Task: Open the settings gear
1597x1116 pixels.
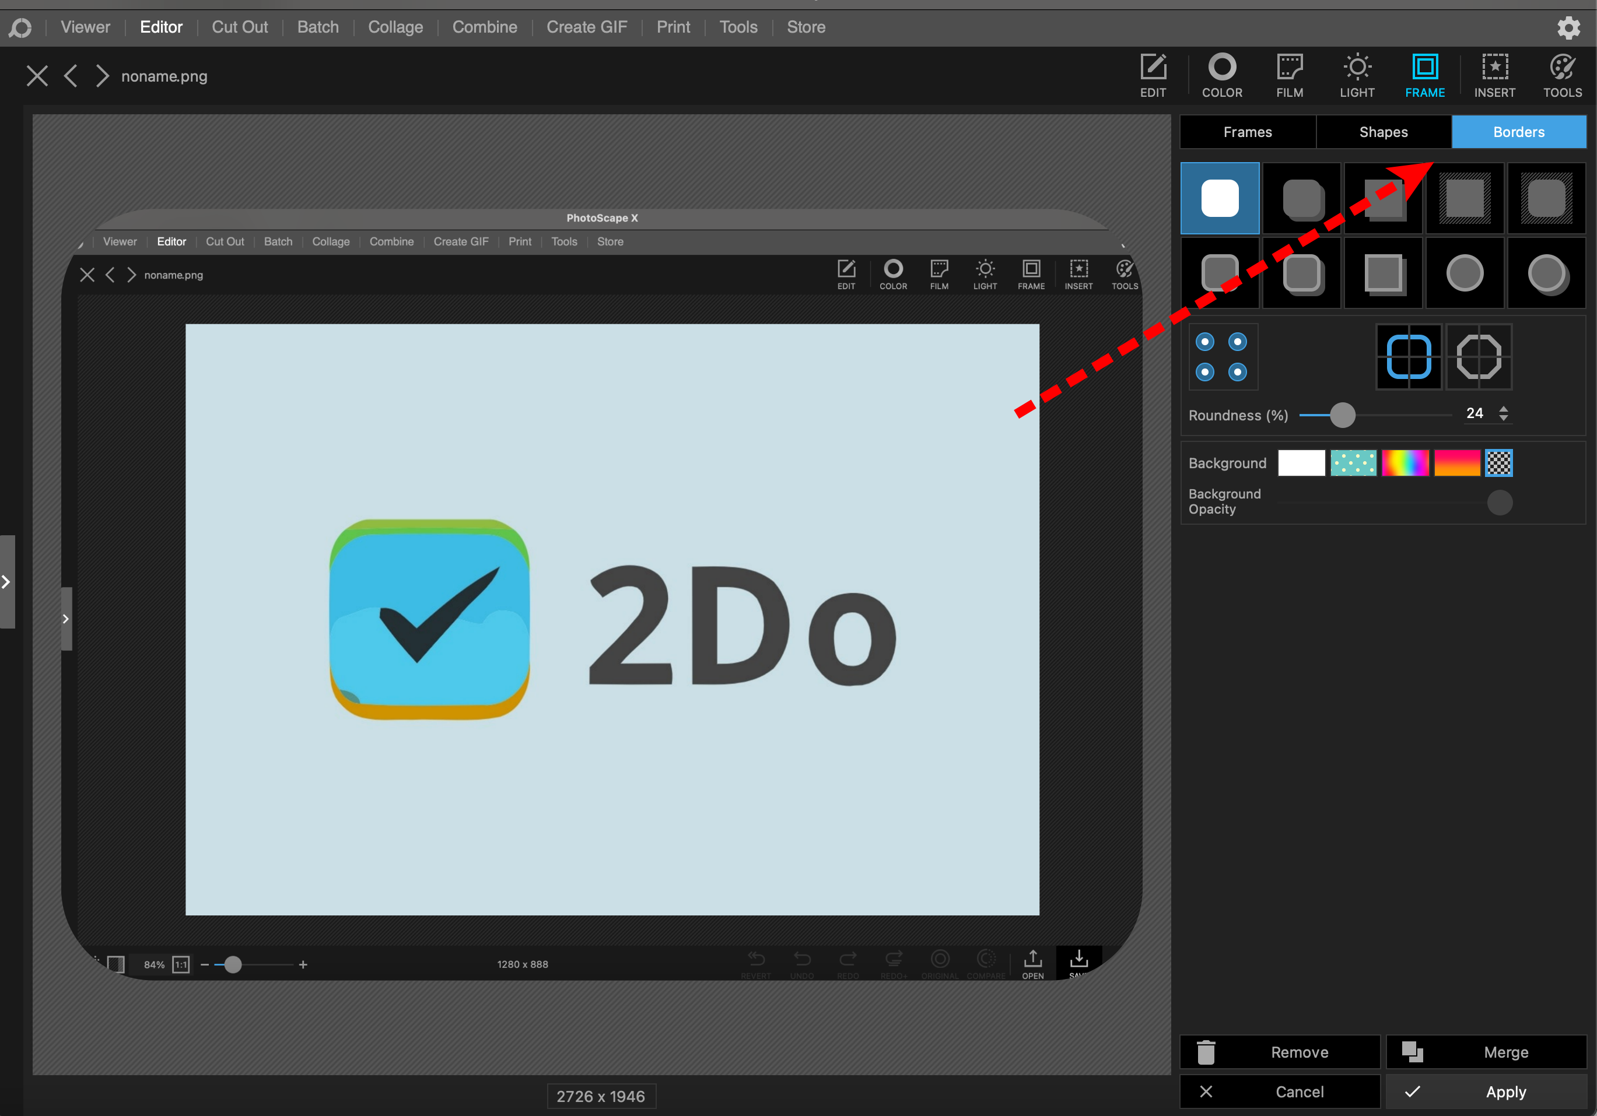Action: [x=1568, y=28]
